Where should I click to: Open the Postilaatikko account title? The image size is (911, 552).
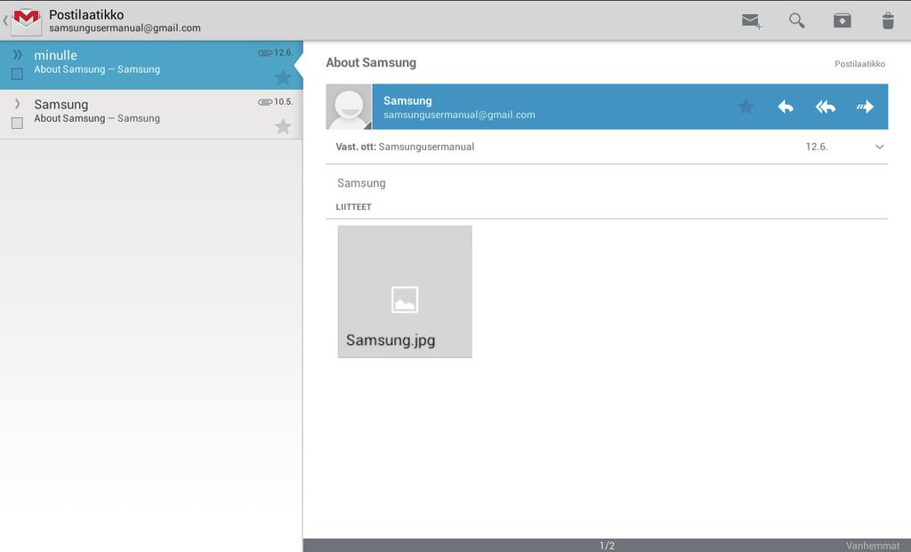tap(86, 14)
